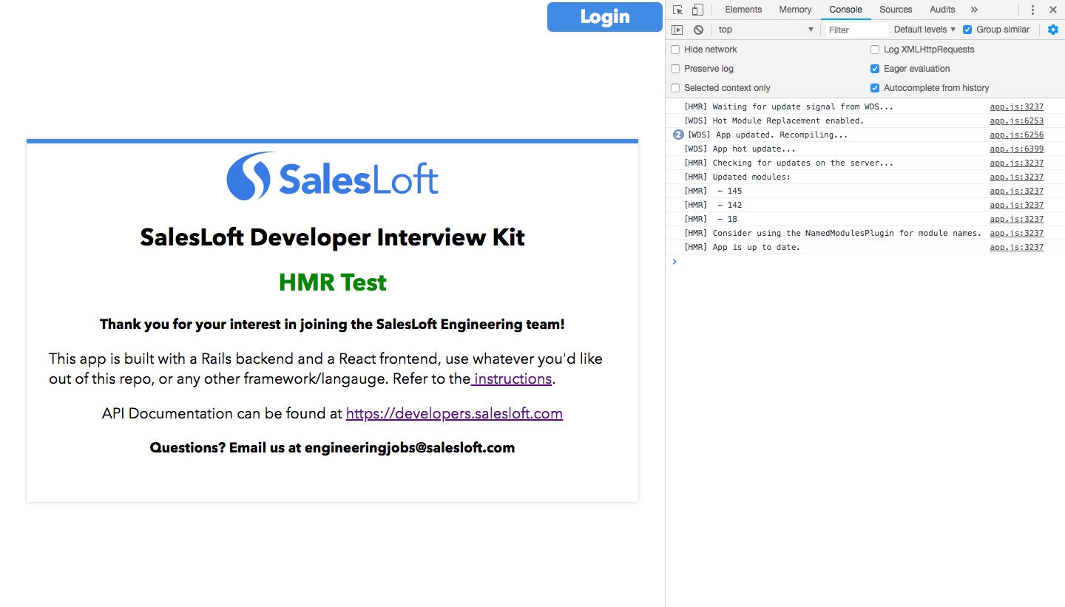Activate the inspect element picker icon

[677, 10]
